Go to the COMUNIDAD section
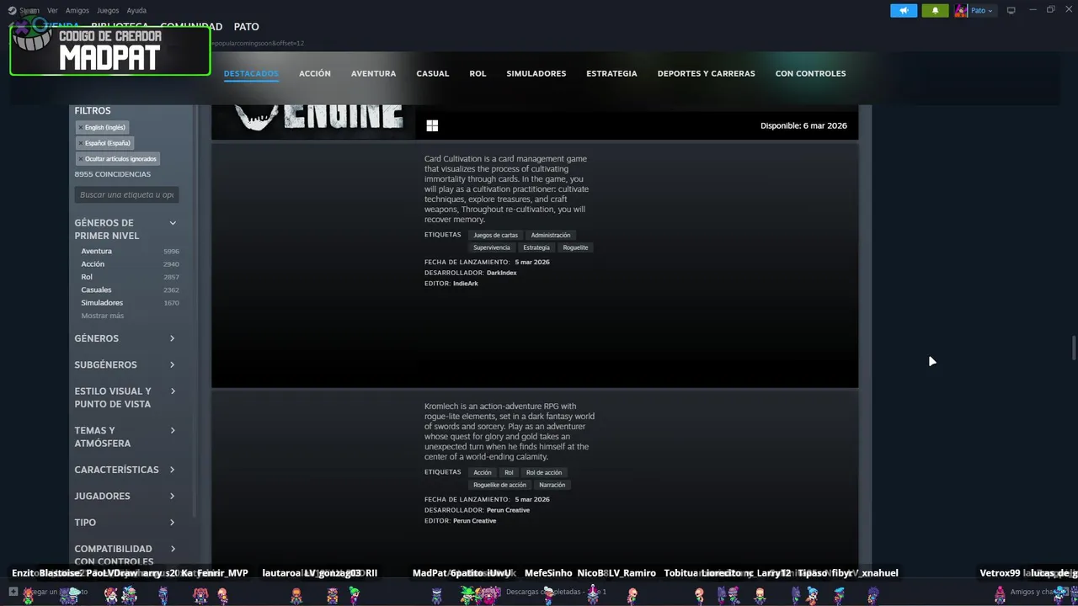The height and width of the screenshot is (606, 1078). click(x=191, y=27)
